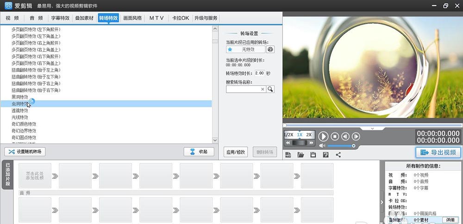Set playback speed to 1/2X

tap(289, 134)
